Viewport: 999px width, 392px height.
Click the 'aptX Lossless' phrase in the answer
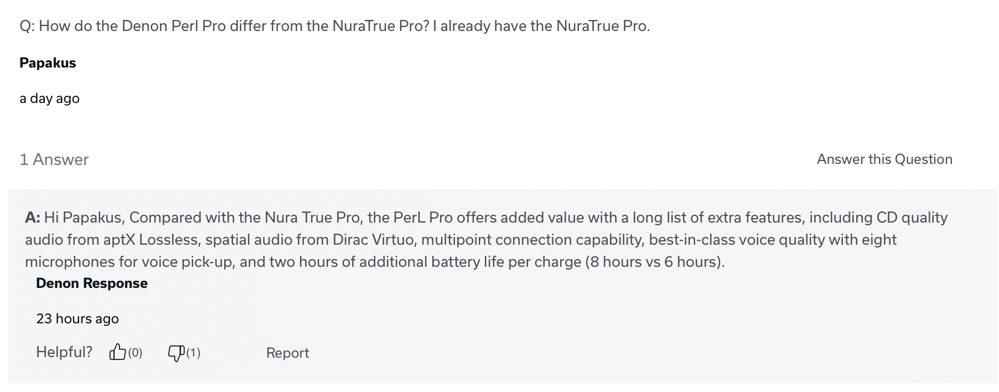150,240
